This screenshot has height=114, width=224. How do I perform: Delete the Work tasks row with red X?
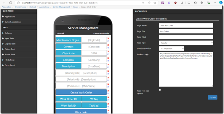(108, 110)
